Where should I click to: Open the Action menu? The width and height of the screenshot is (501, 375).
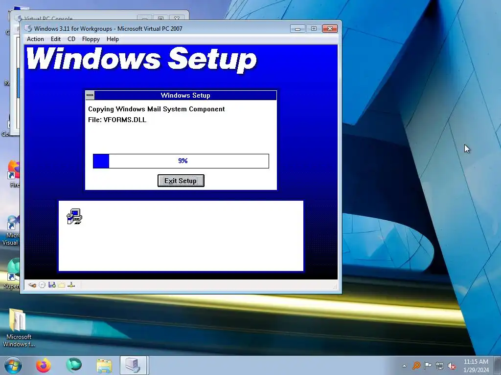[x=35, y=39]
